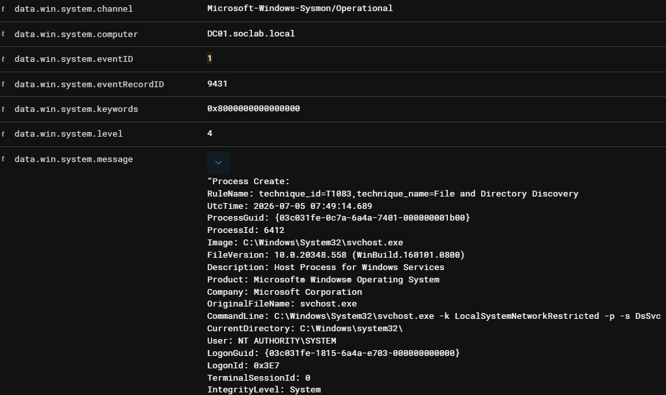The width and height of the screenshot is (666, 395).
Task: Select the data.win.system.message field name
Action: [74, 159]
